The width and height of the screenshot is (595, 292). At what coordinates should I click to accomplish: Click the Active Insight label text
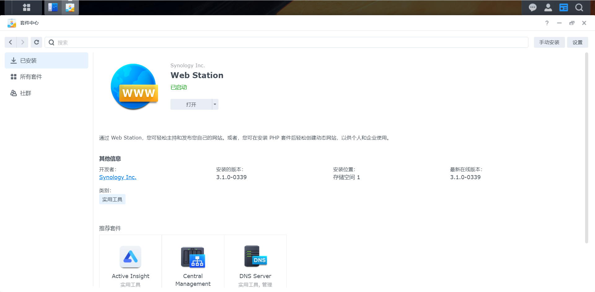click(130, 276)
